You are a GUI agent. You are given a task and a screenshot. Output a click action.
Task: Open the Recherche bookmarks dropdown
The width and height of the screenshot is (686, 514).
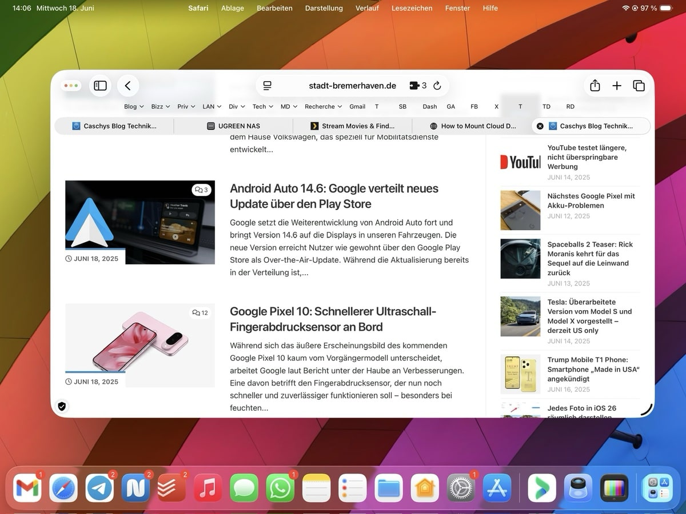pos(323,107)
